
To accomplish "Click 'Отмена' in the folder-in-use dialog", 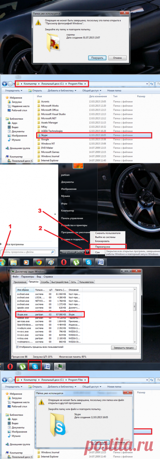I will [x=117, y=58].
